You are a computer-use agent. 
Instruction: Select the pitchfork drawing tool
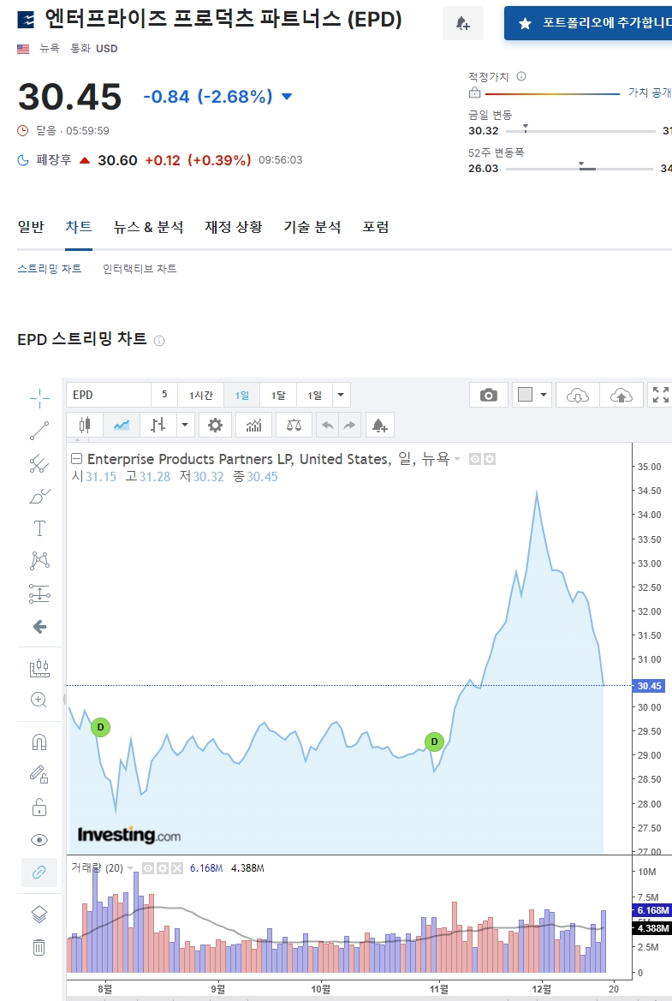click(39, 463)
